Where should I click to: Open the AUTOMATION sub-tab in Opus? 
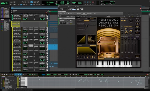(89, 16)
